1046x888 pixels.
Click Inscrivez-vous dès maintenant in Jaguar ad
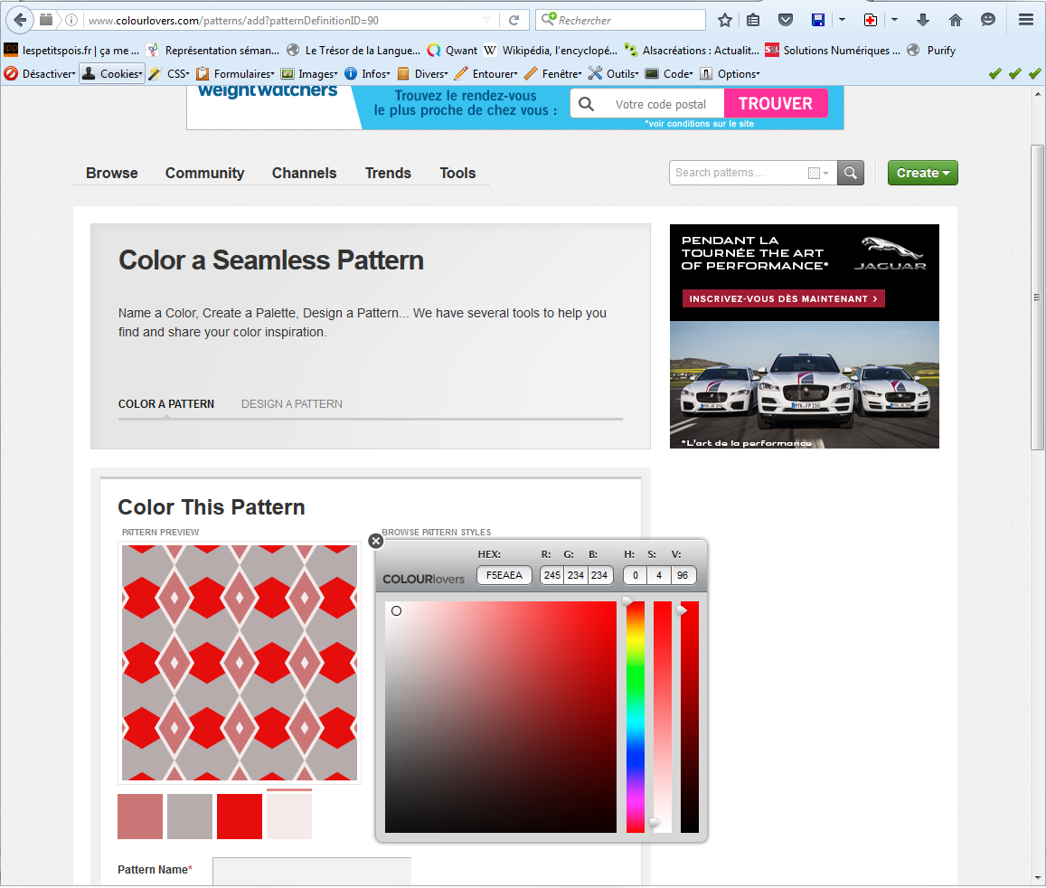click(783, 298)
